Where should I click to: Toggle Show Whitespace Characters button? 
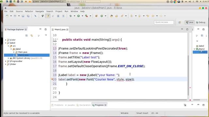click(x=63, y=16)
